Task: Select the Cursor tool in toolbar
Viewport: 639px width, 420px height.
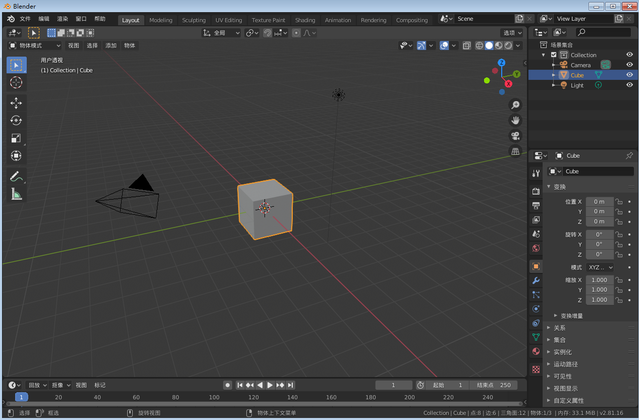Action: [x=16, y=82]
